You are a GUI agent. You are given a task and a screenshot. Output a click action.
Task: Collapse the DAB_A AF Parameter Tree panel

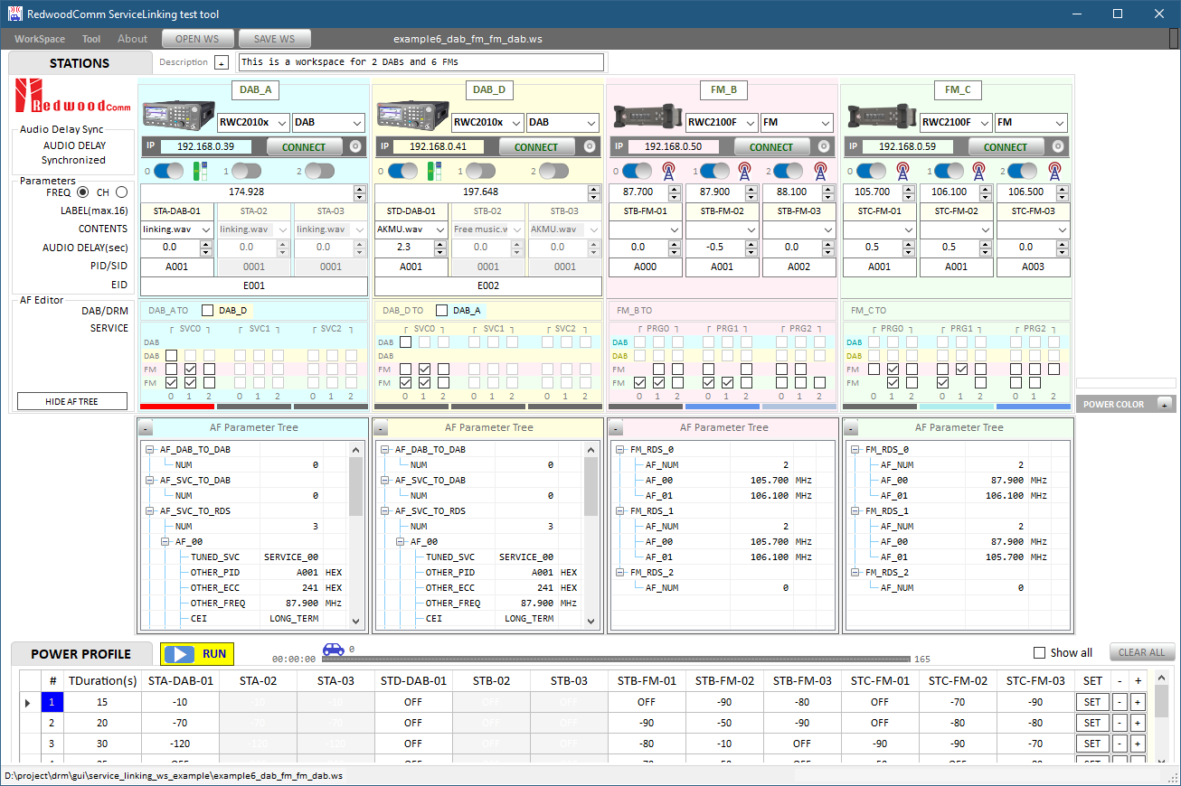(x=145, y=428)
